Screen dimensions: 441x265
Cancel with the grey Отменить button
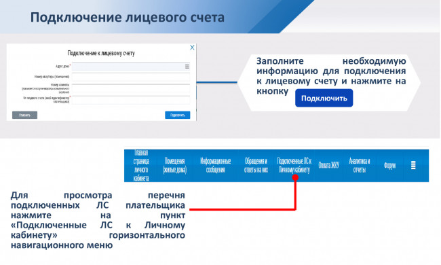pos(24,115)
